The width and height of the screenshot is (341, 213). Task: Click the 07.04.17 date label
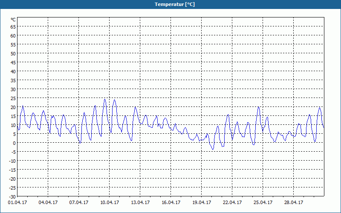click(x=79, y=202)
